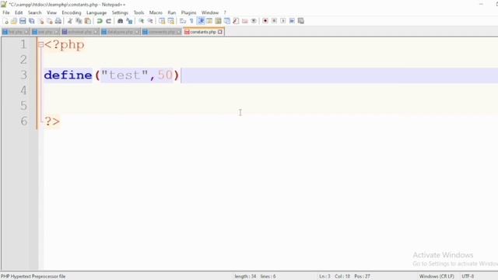The image size is (498, 280).
Task: Click the Close All toolbar icon
Action: (x=50, y=21)
